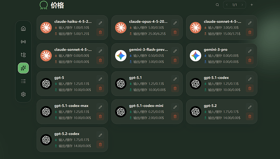This screenshot has height=159, width=280.
Task: Select the model name claude-haiku-4-5-2...
Action: (x=73, y=21)
